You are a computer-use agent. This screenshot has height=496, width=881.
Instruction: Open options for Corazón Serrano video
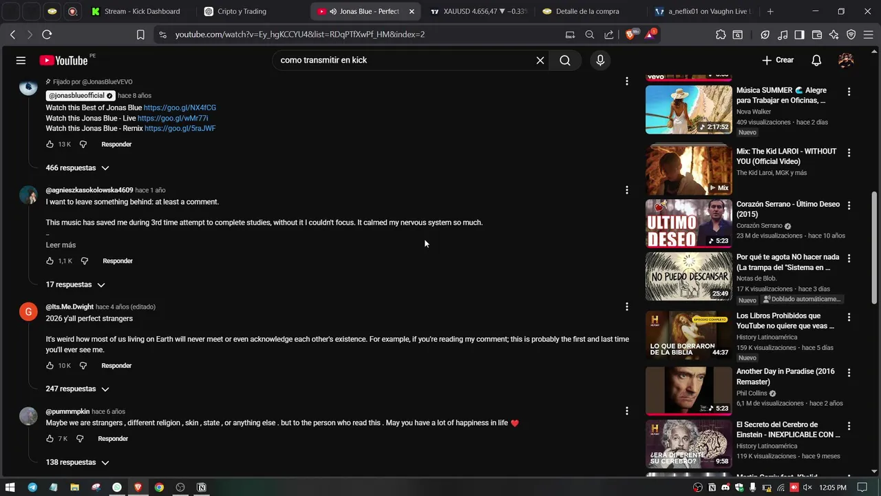pyautogui.click(x=849, y=206)
